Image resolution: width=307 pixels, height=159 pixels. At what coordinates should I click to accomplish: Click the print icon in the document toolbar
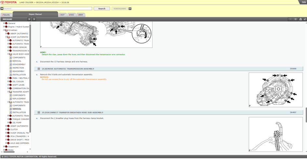click(x=300, y=19)
